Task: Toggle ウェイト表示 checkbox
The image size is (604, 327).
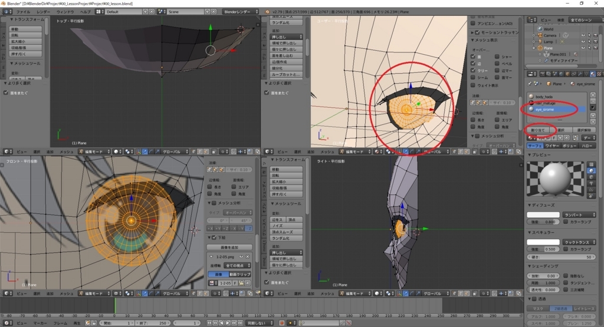Action: click(x=472, y=85)
